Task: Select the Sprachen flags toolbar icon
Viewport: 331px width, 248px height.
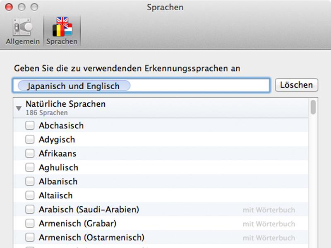Action: tap(62, 26)
